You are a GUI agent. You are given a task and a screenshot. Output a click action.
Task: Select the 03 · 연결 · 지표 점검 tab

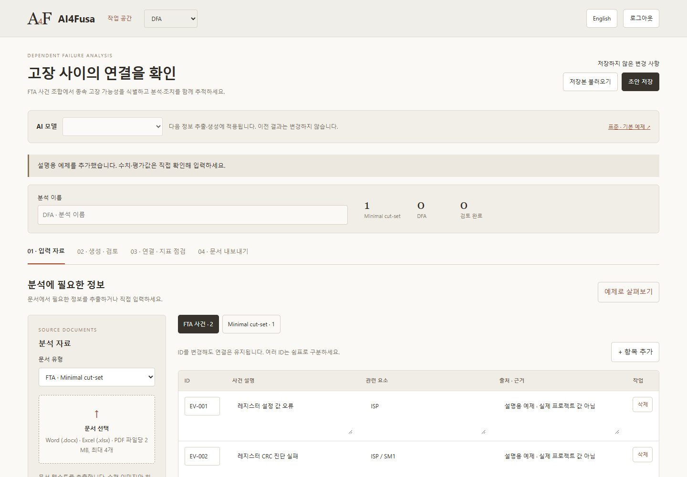click(x=158, y=251)
